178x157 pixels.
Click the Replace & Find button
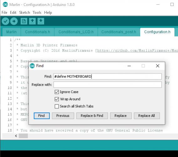[92, 116]
